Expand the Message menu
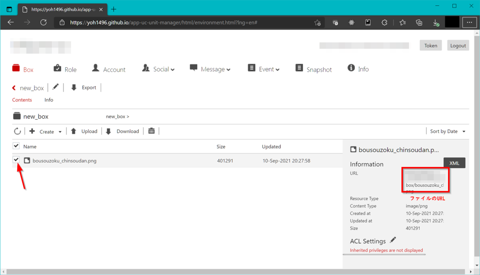Image resolution: width=480 pixels, height=275 pixels. coord(228,70)
